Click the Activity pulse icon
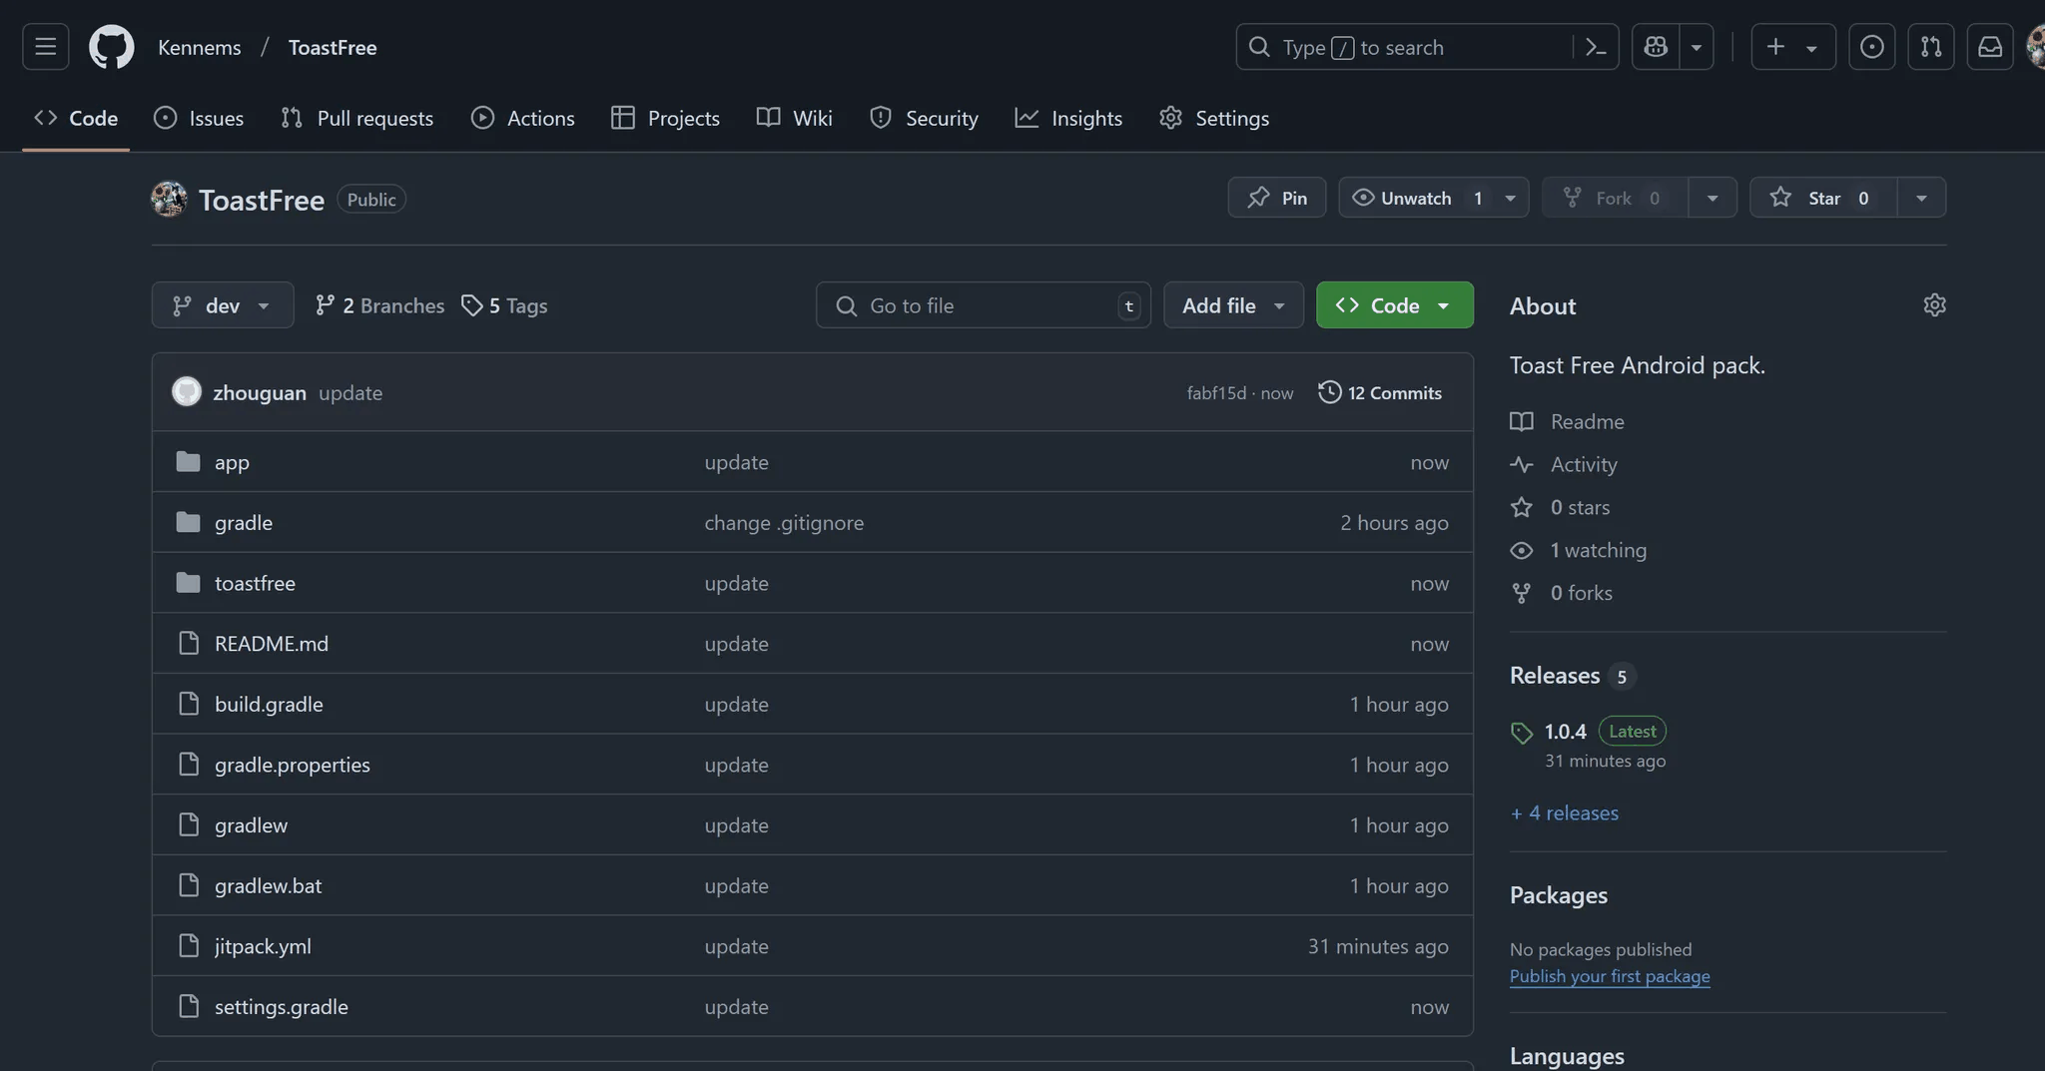 (x=1521, y=464)
